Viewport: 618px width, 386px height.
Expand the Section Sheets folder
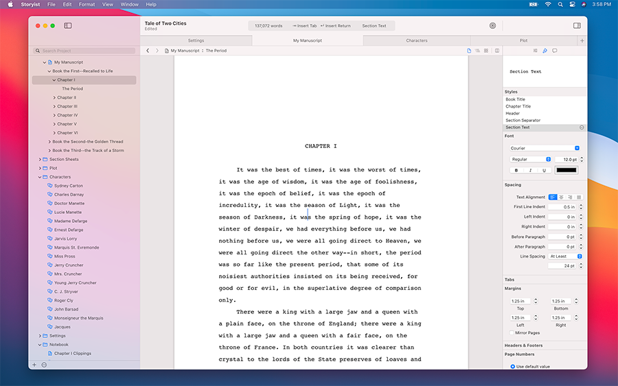pos(40,159)
